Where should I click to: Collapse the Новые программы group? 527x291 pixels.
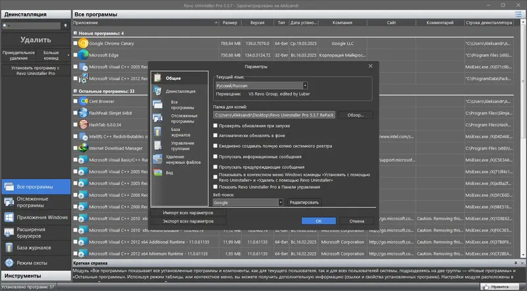pyautogui.click(x=75, y=33)
